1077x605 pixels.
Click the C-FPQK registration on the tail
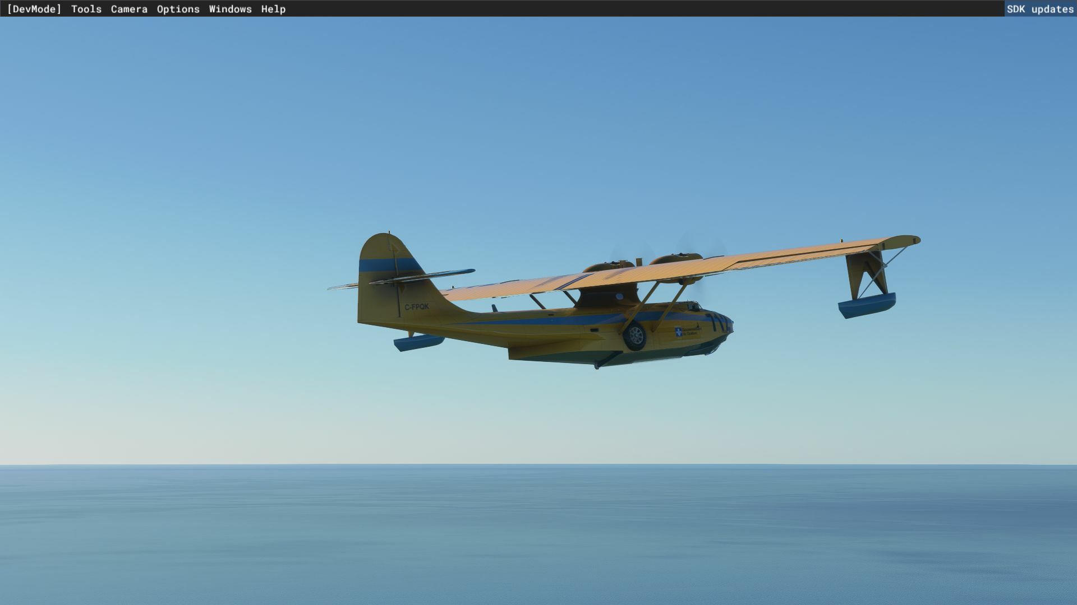click(417, 307)
